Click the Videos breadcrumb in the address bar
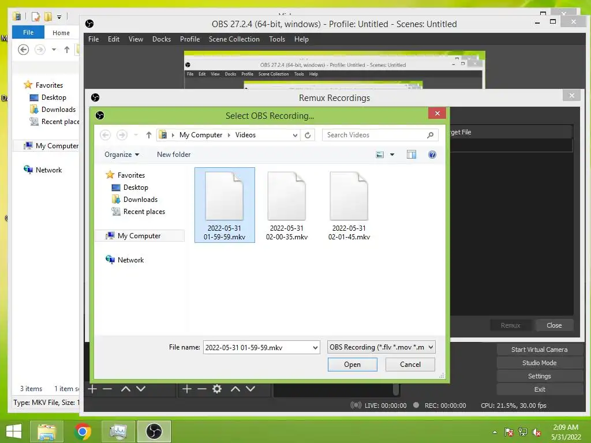 (245, 135)
